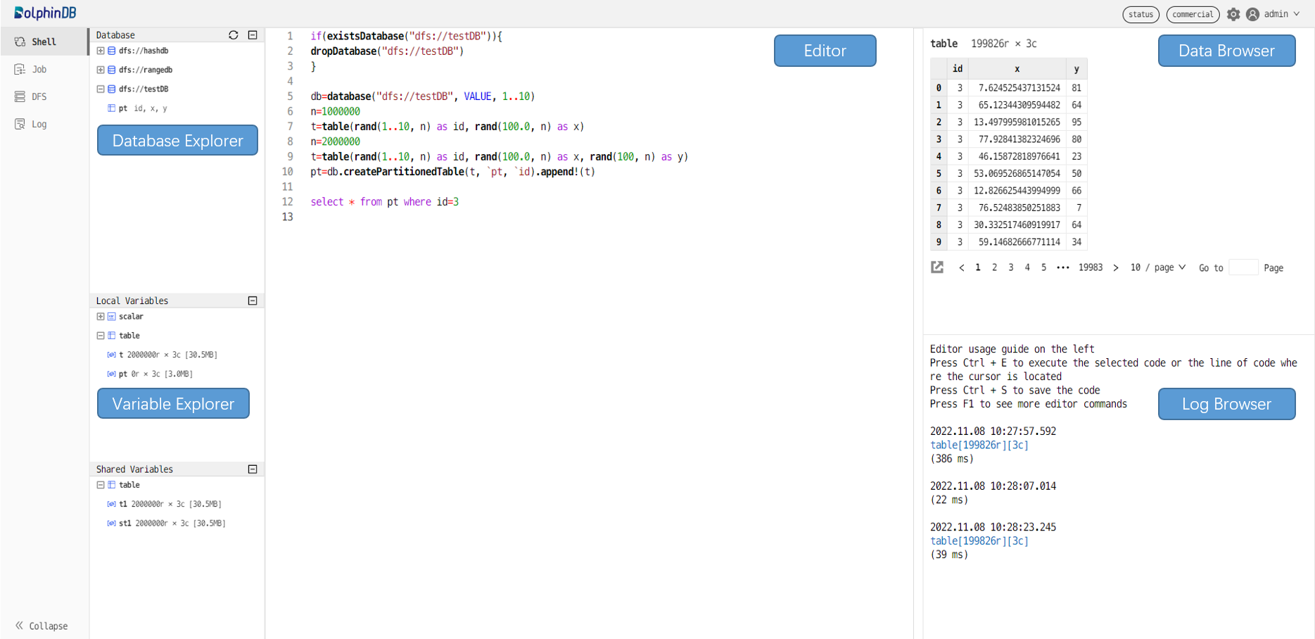1315x639 pixels.
Task: Click the admin user avatar icon
Action: pos(1252,14)
